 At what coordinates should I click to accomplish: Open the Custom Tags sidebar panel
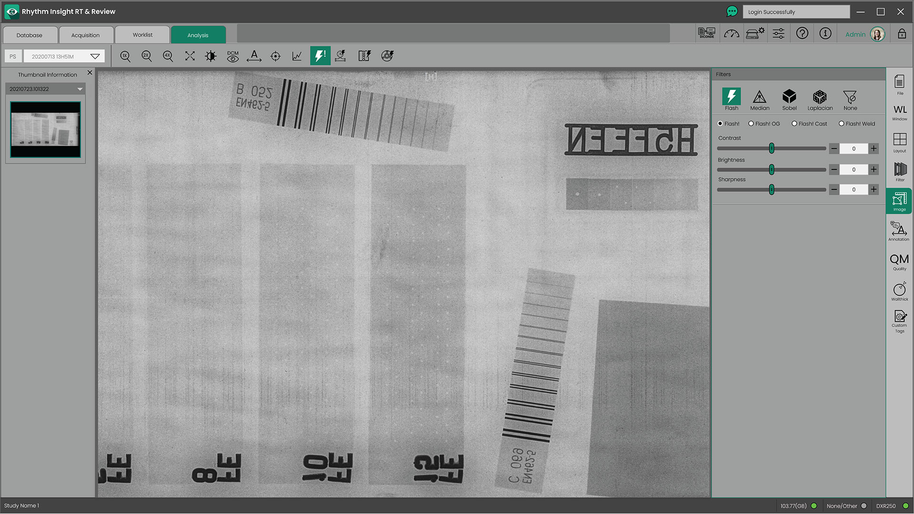pos(899,321)
